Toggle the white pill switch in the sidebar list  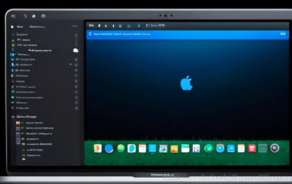pyautogui.click(x=76, y=50)
